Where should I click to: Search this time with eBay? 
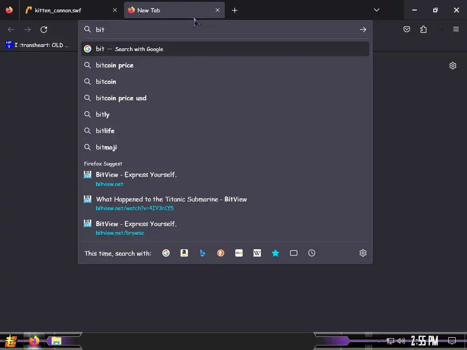coord(239,253)
